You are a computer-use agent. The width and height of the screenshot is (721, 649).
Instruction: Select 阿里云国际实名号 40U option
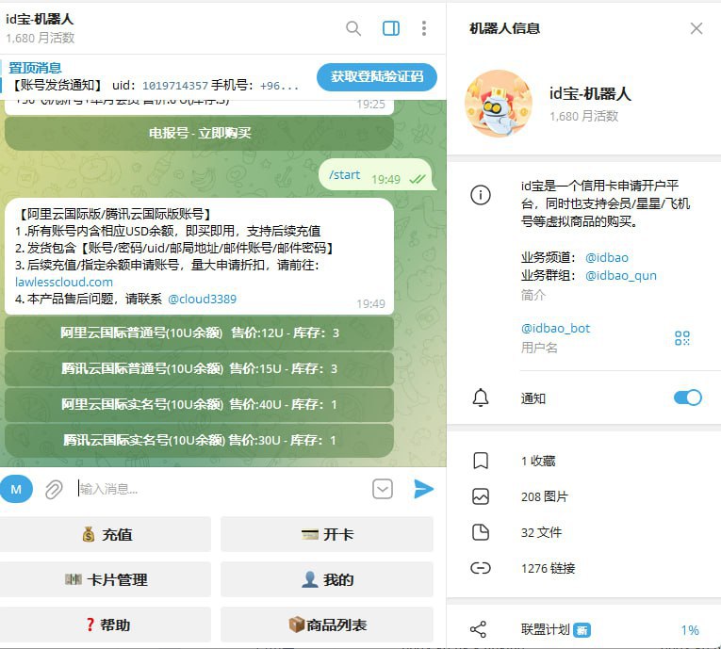pyautogui.click(x=199, y=404)
